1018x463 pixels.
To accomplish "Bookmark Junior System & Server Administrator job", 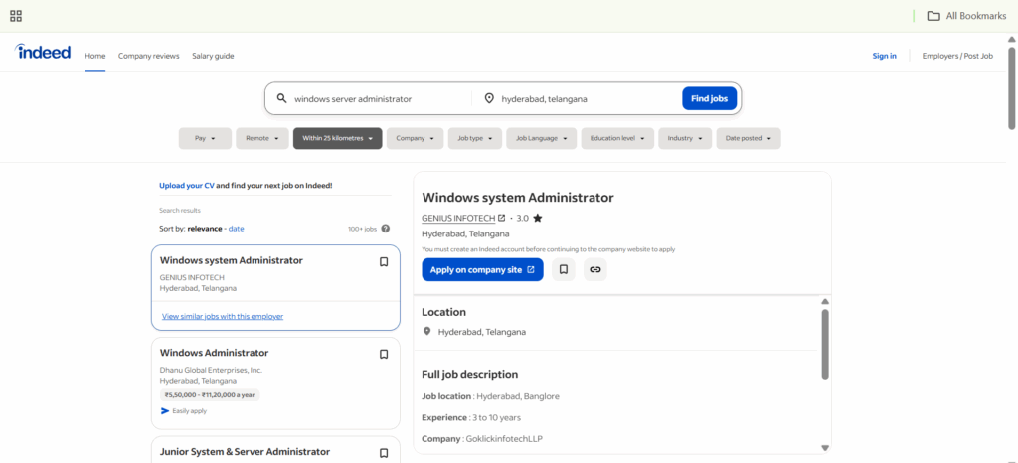I will point(384,453).
